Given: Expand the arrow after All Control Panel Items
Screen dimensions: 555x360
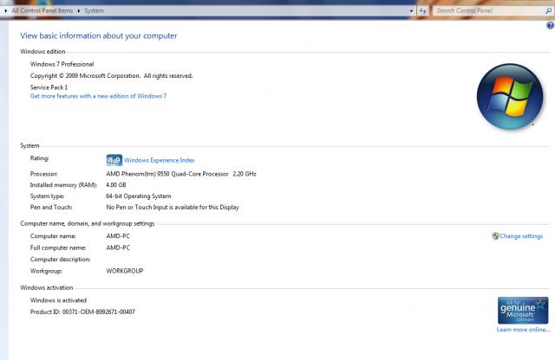Looking at the screenshot, I should coord(79,10).
